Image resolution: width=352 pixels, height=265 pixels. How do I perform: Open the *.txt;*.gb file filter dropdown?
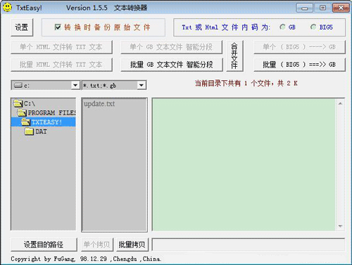click(142, 85)
